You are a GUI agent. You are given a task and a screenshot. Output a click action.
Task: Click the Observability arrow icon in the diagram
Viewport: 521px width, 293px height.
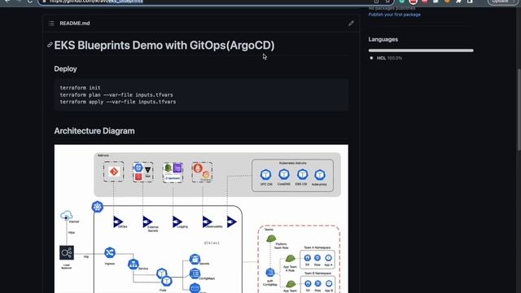(207, 221)
